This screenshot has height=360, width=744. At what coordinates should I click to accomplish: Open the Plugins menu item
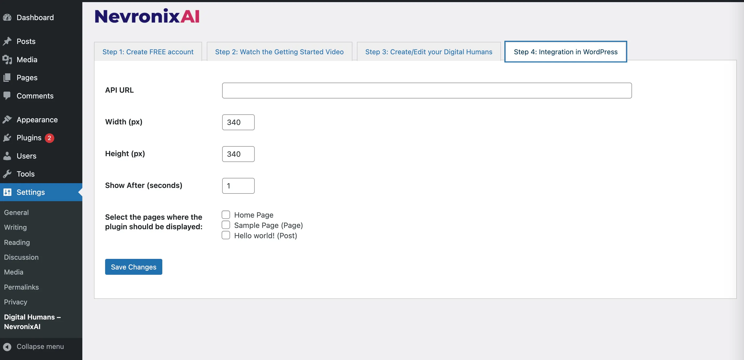pyautogui.click(x=41, y=138)
